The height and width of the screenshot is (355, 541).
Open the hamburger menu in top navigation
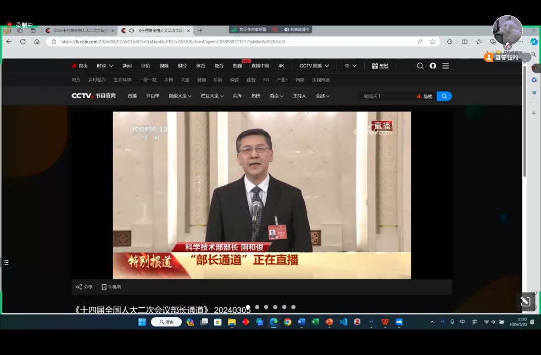pos(445,66)
